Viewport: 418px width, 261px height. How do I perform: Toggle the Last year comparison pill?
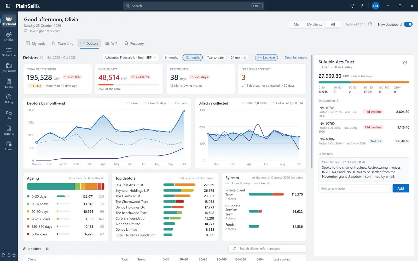coord(266,57)
